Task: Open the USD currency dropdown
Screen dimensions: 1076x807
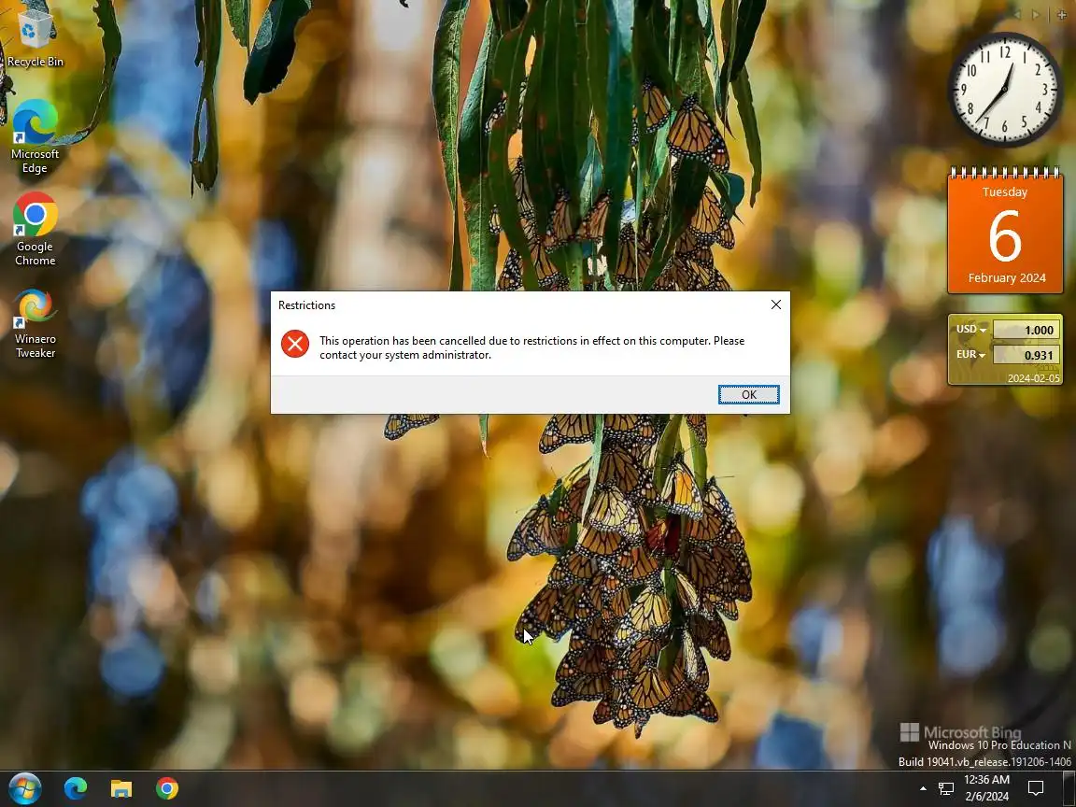Action: click(971, 330)
